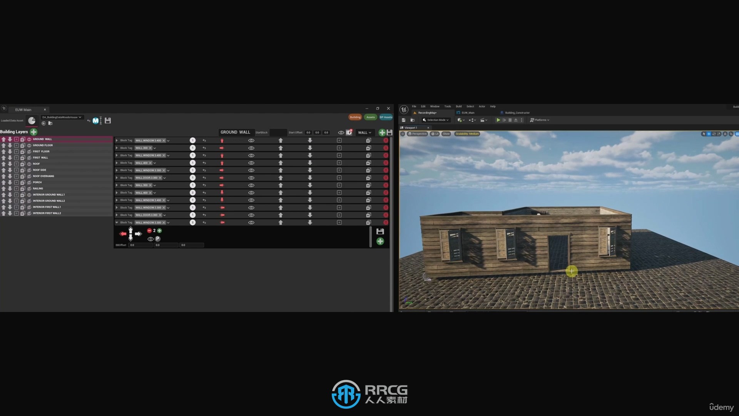Toggle visibility of ROOF layer
Image resolution: width=739 pixels, height=416 pixels.
coord(29,164)
